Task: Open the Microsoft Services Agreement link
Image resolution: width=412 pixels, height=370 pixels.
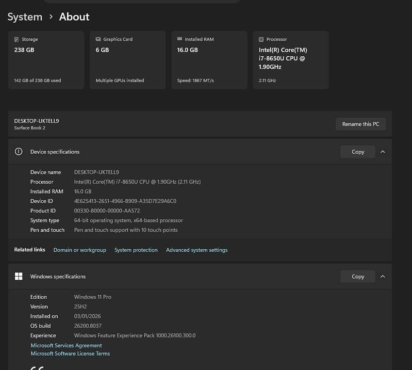Action: [x=66, y=346]
